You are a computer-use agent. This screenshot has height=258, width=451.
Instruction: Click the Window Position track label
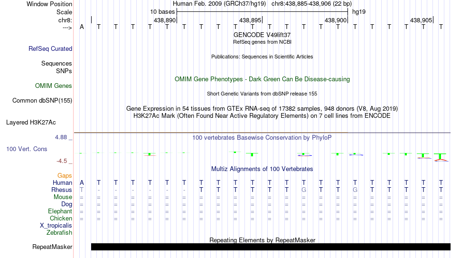(49, 4)
